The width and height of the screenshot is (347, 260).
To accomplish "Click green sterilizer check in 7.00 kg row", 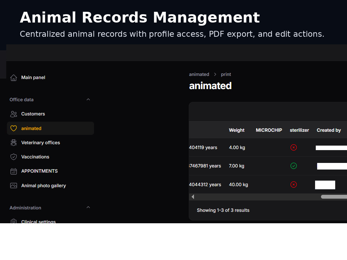I will pos(294,166).
